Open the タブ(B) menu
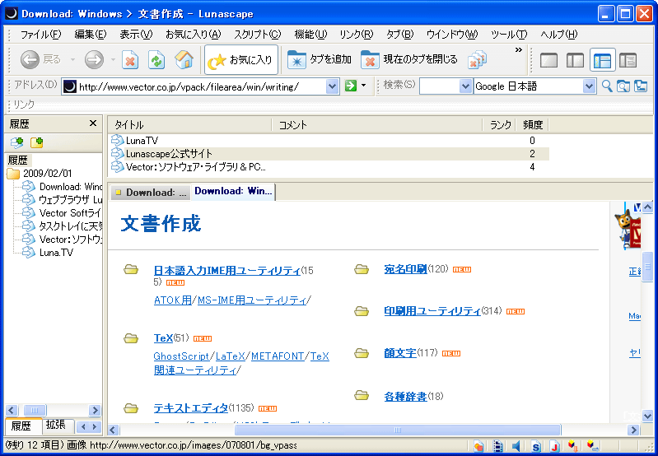The height and width of the screenshot is (456, 658). coord(399,35)
